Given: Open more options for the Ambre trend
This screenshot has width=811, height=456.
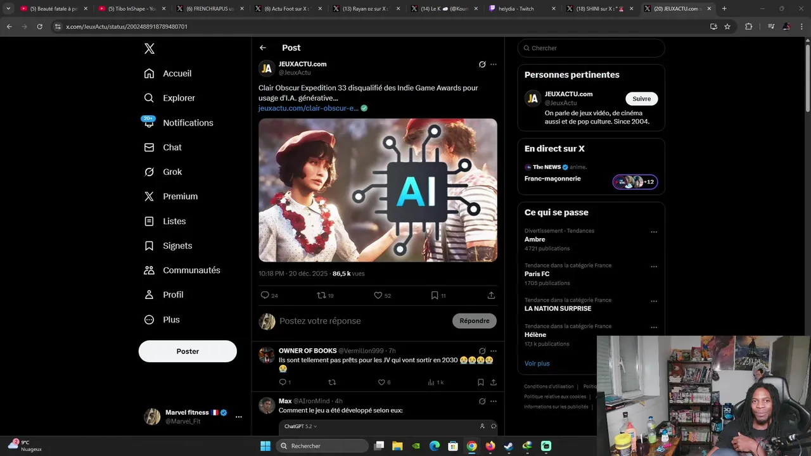Looking at the screenshot, I should pos(654,232).
